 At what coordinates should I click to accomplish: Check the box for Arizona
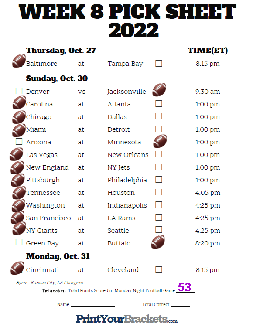[19, 142]
